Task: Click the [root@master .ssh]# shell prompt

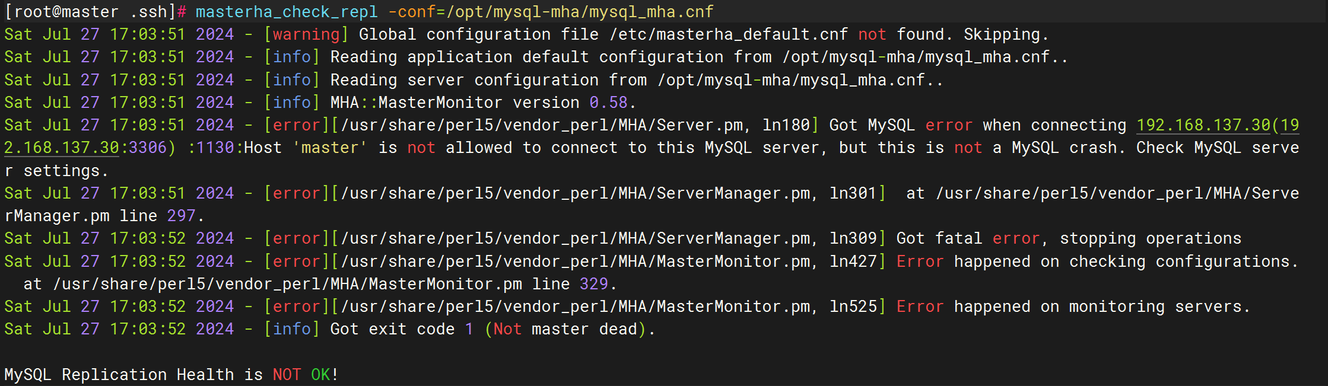Action: coord(96,12)
